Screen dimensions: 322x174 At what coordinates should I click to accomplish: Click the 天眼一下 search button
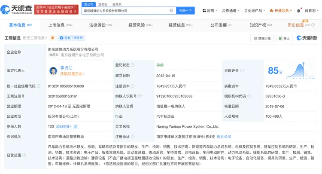[185, 10]
